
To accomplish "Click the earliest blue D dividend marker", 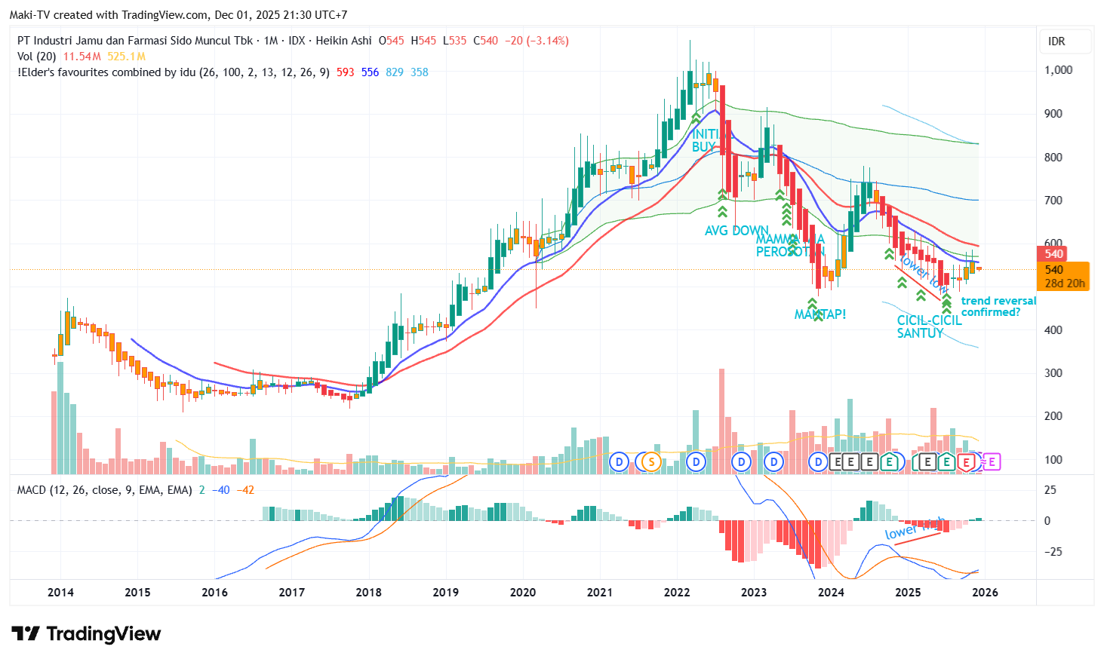I will click(620, 462).
